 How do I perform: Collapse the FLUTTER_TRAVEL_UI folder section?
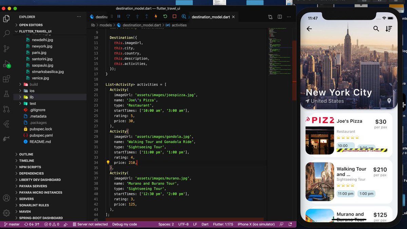pyautogui.click(x=35, y=31)
